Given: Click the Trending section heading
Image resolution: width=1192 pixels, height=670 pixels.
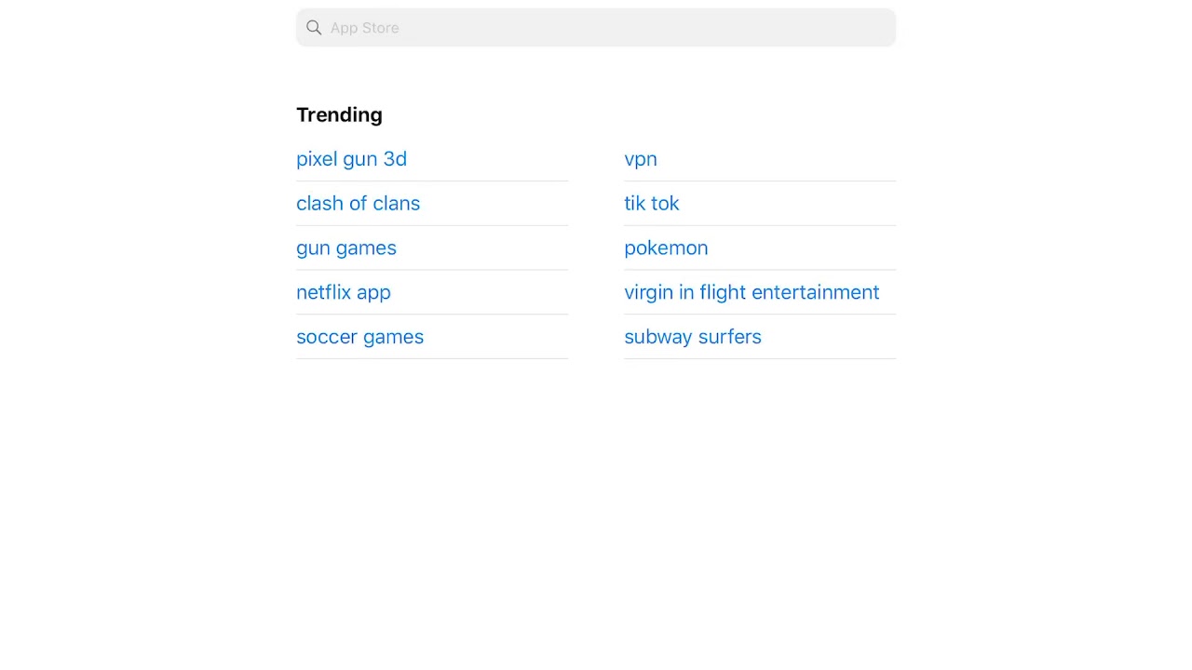Looking at the screenshot, I should [339, 114].
